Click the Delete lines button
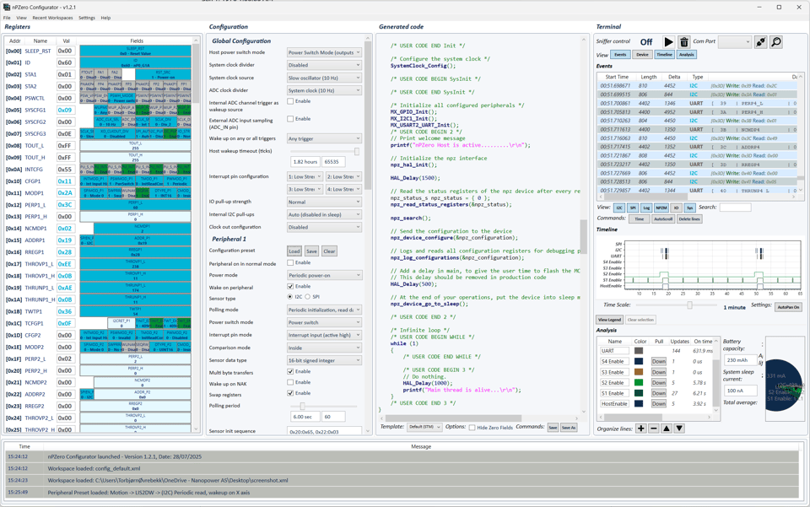This screenshot has width=810, height=507. (x=689, y=218)
